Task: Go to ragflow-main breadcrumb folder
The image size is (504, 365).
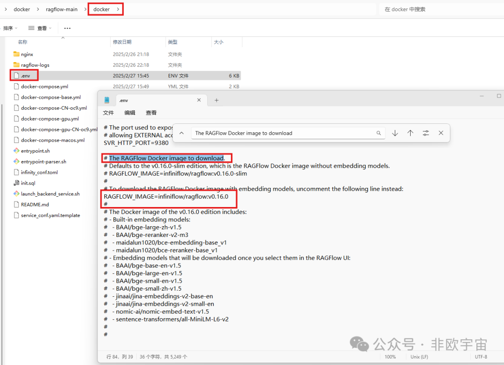Action: 62,9
